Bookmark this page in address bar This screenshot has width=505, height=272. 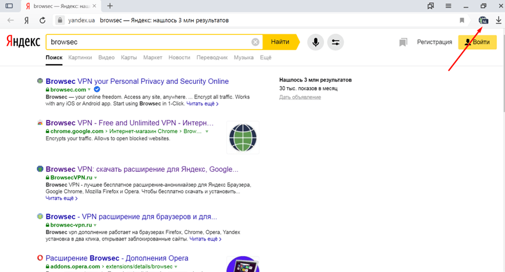(x=462, y=20)
